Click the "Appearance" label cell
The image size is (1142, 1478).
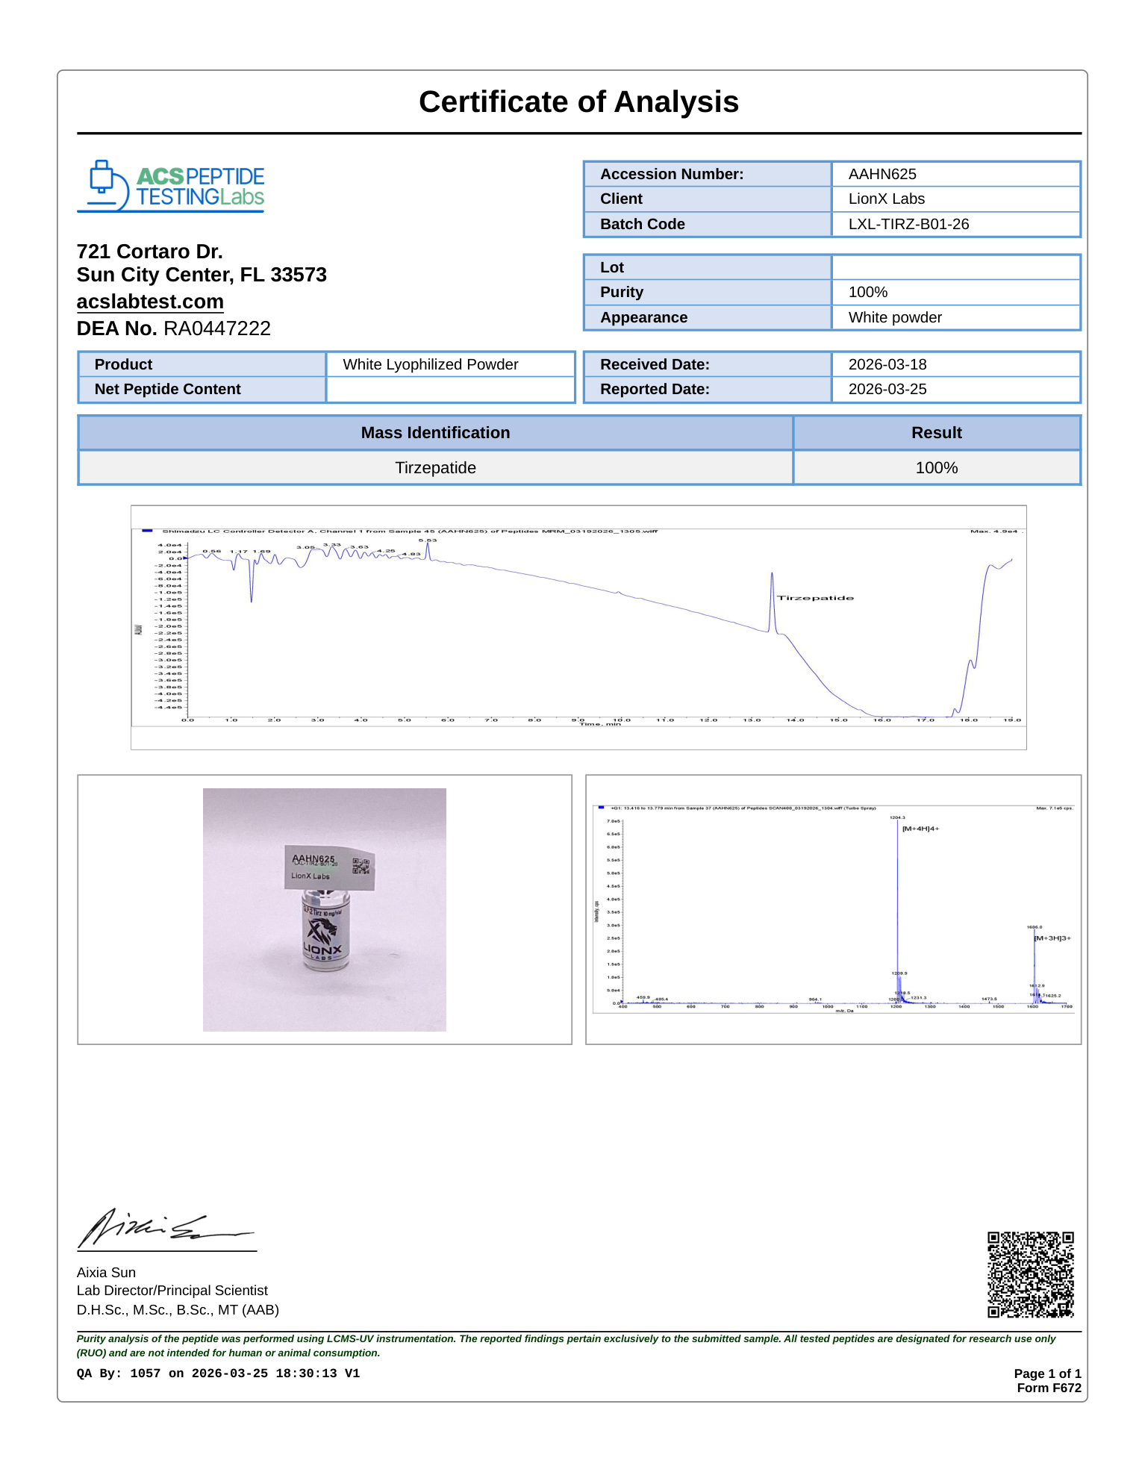click(708, 317)
